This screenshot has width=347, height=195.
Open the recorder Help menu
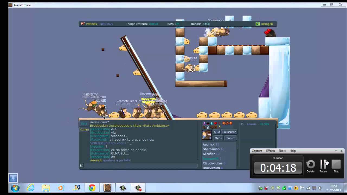click(x=293, y=151)
